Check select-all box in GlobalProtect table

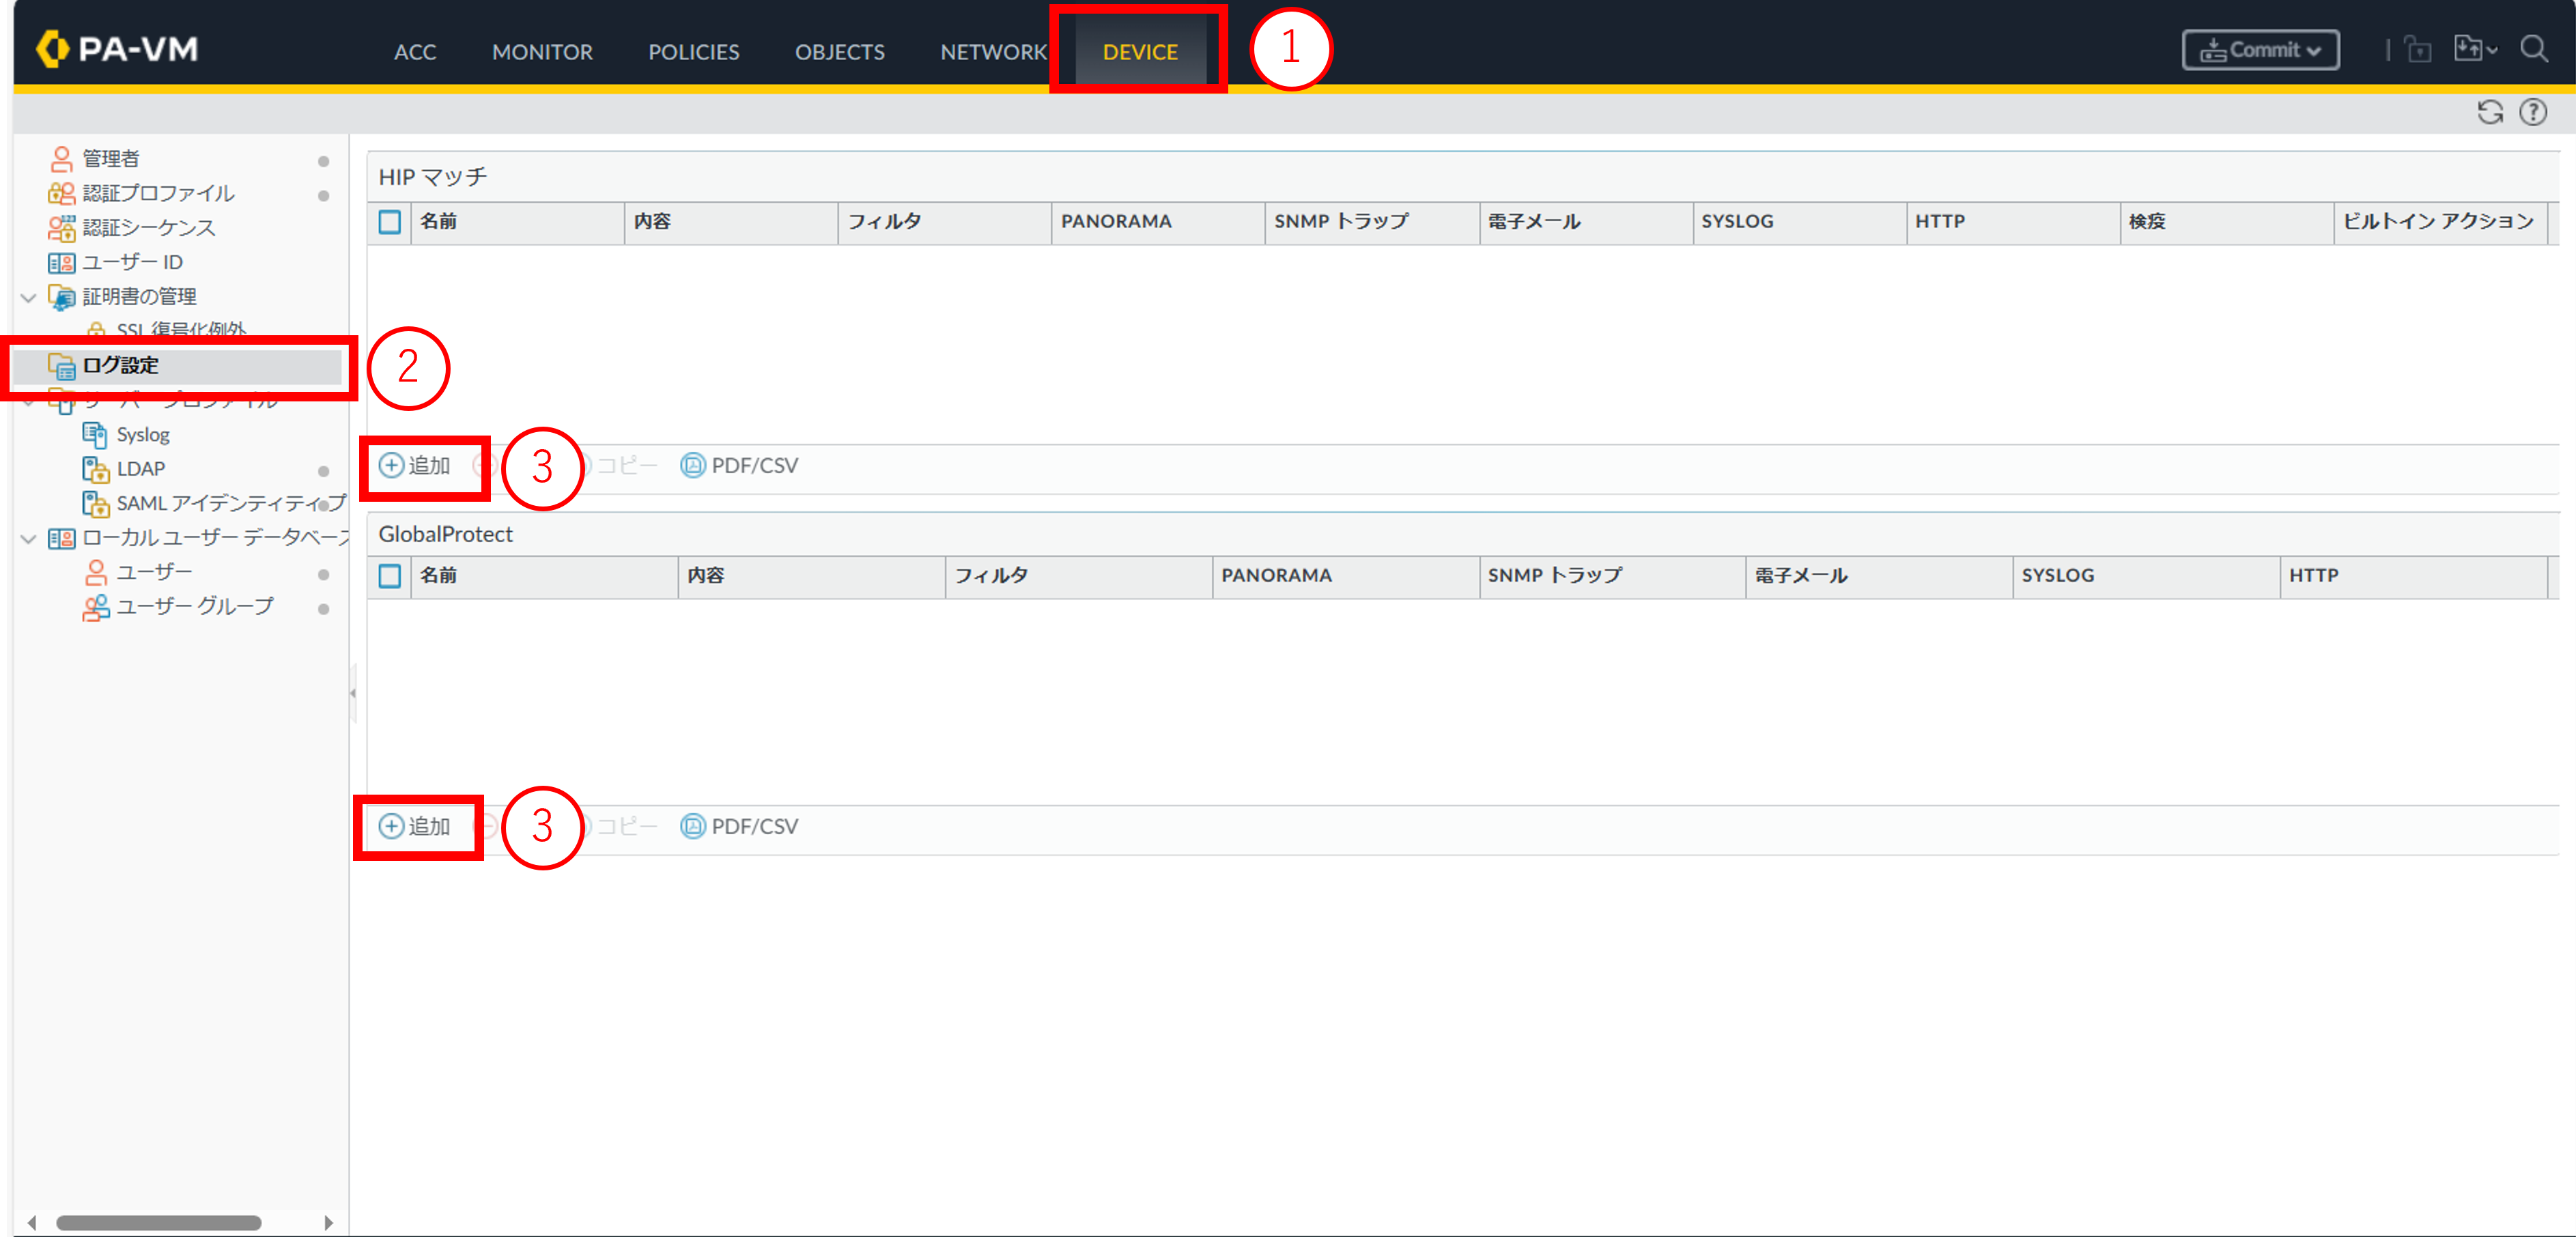click(390, 576)
